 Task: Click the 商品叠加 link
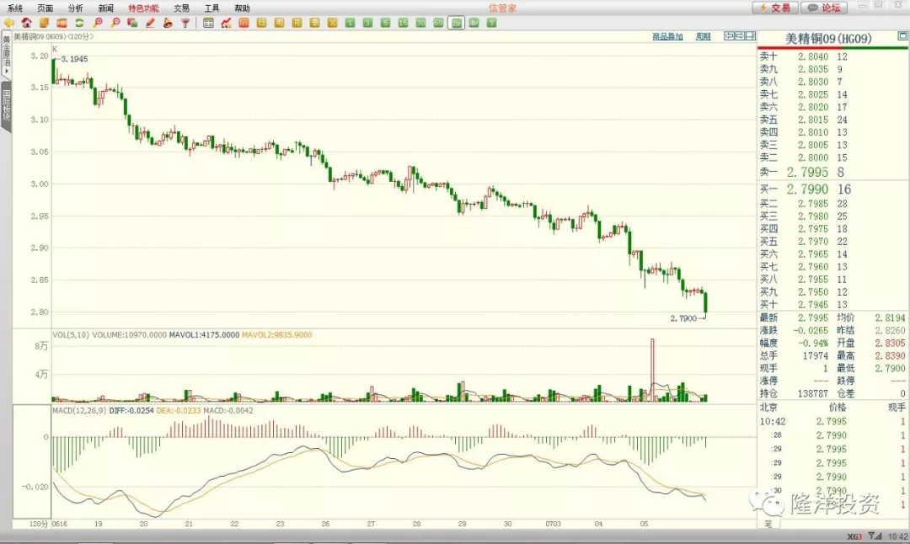tap(667, 36)
